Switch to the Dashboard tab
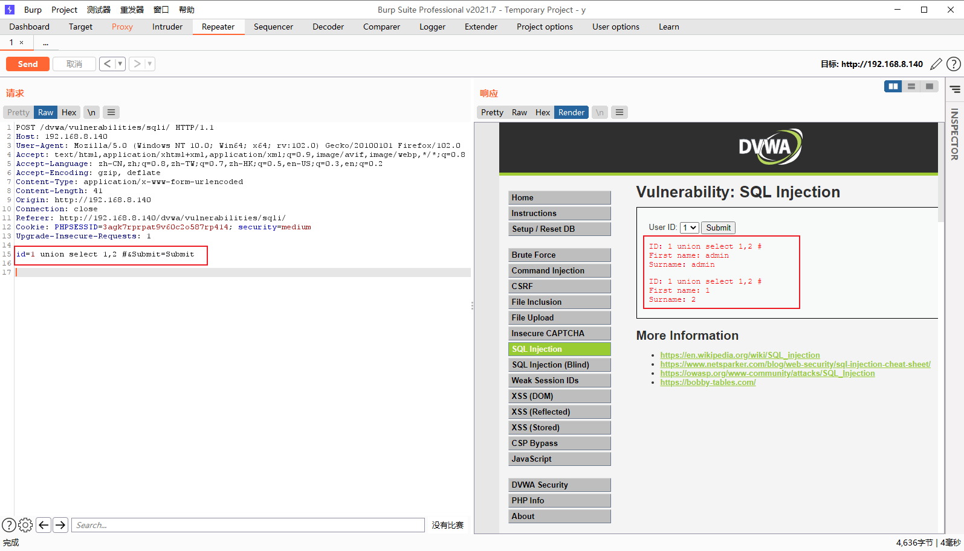 click(x=30, y=27)
